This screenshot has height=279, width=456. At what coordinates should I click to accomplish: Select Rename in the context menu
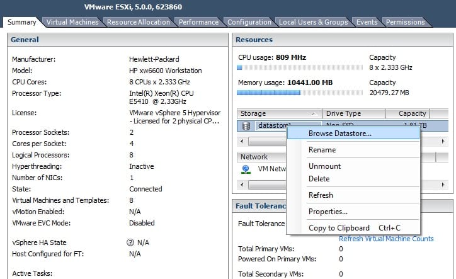tap(353, 150)
